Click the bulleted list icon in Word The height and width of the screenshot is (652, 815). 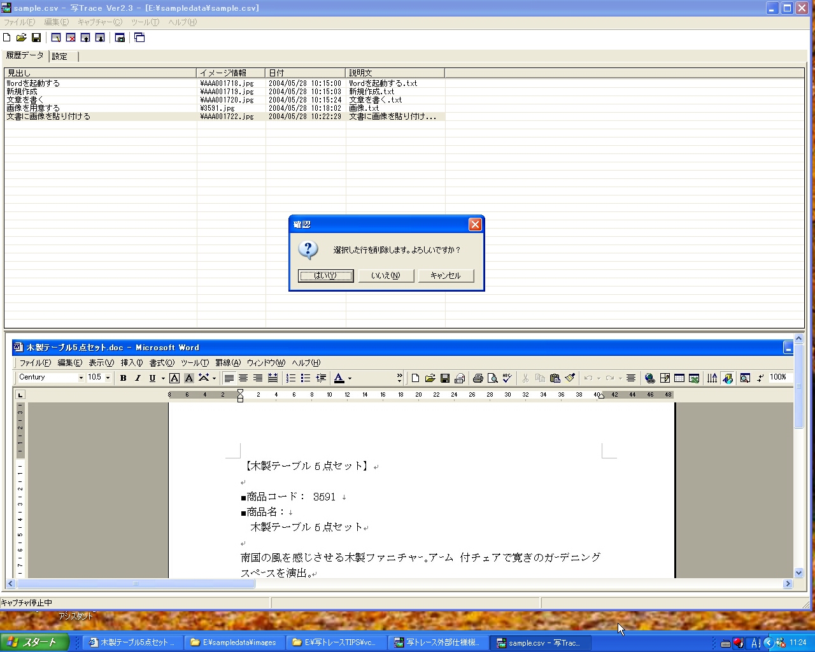pos(306,378)
